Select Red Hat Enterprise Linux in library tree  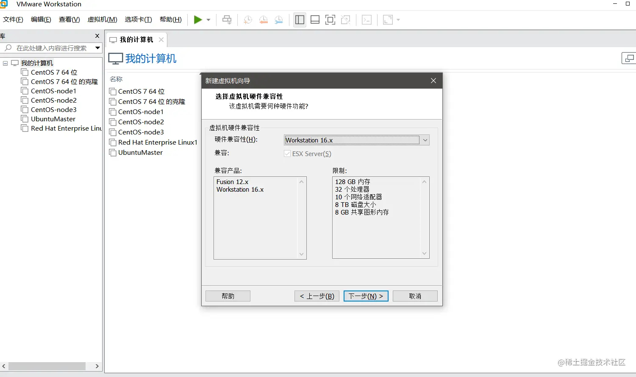(66, 128)
